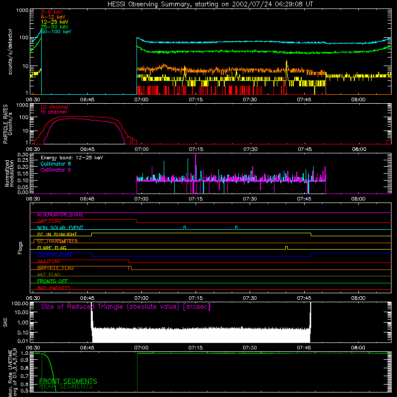Select the 'Collimator 9' legend label
The width and height of the screenshot is (397, 397).
pyautogui.click(x=56, y=170)
